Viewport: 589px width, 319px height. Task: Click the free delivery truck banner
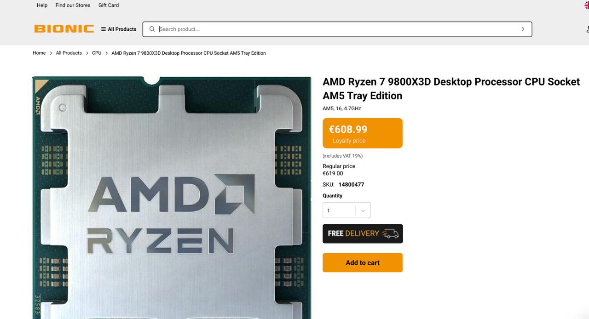363,234
